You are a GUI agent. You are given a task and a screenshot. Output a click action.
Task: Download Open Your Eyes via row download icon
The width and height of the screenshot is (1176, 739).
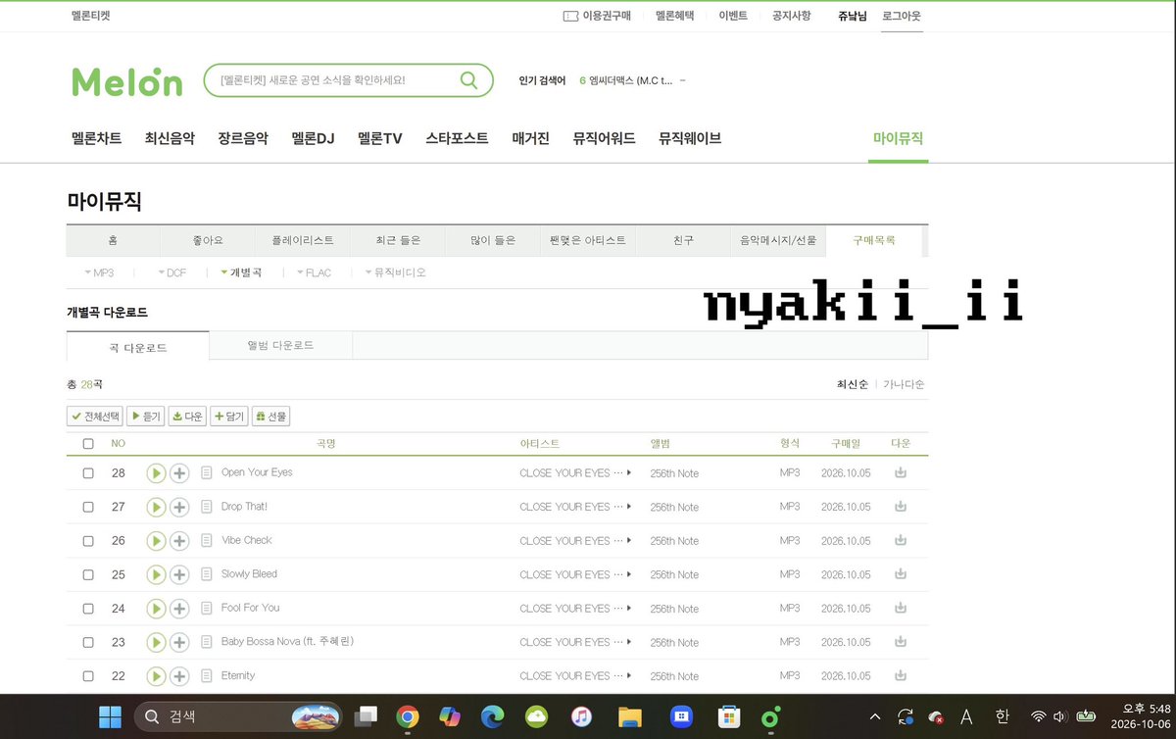pyautogui.click(x=901, y=472)
